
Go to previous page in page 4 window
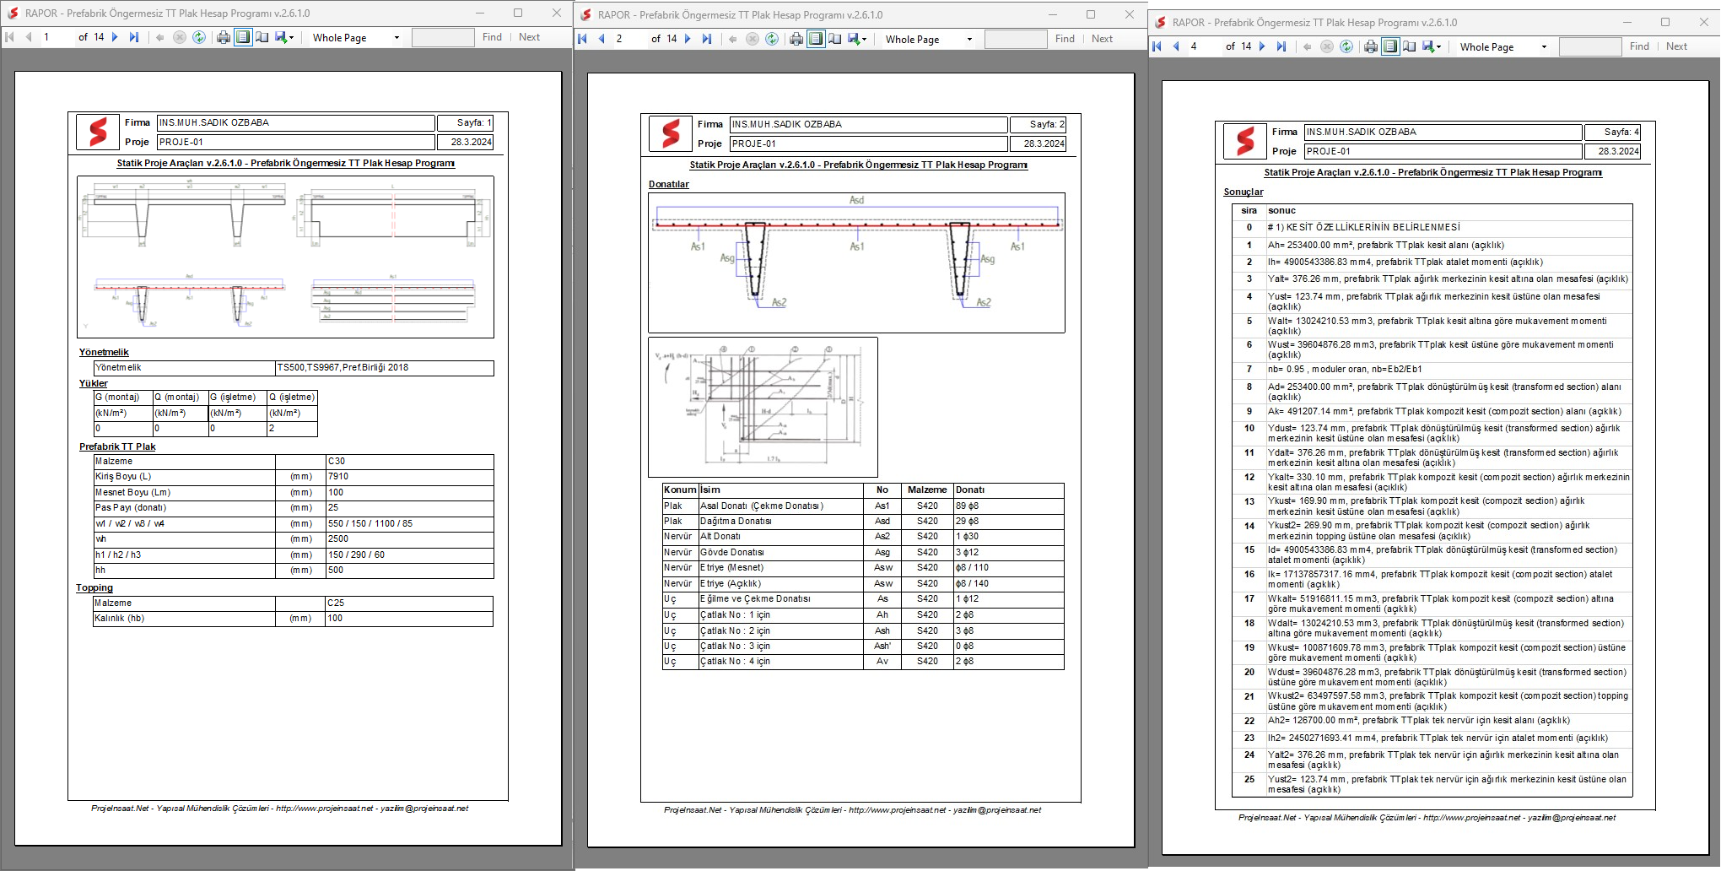[x=1176, y=46]
